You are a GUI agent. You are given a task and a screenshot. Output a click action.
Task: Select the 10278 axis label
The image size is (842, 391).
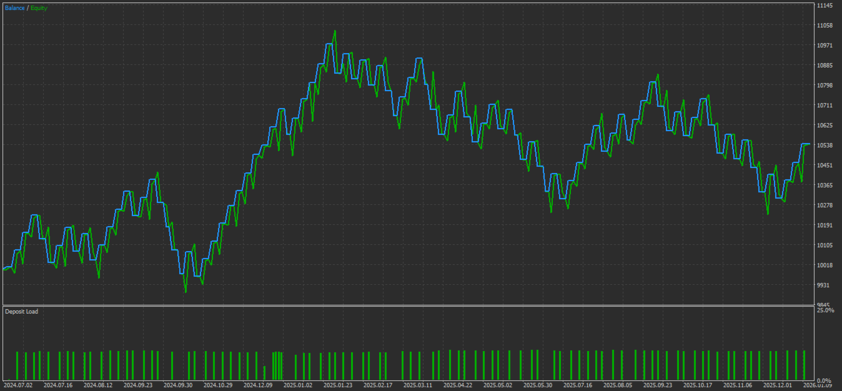pyautogui.click(x=825, y=205)
